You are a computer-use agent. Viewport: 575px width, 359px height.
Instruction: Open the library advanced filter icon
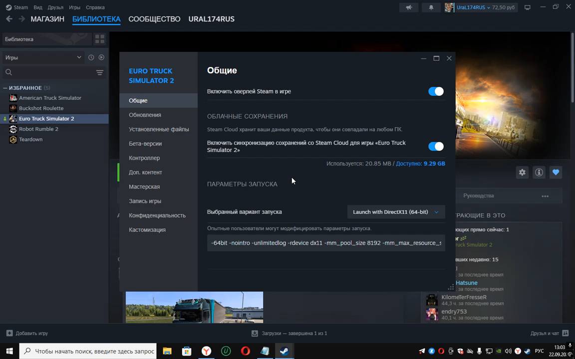tap(100, 72)
